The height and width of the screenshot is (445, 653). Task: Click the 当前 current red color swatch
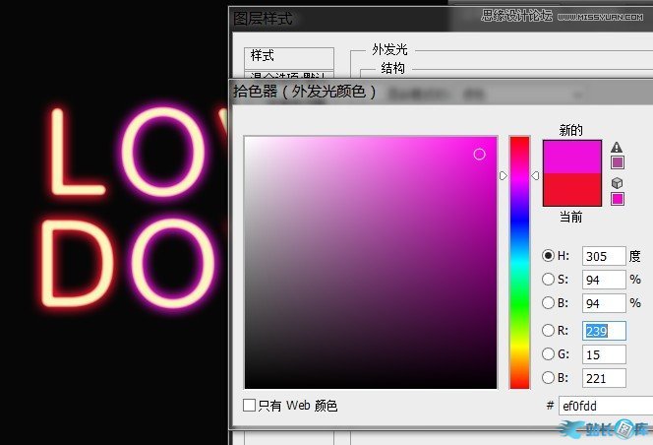coord(571,189)
